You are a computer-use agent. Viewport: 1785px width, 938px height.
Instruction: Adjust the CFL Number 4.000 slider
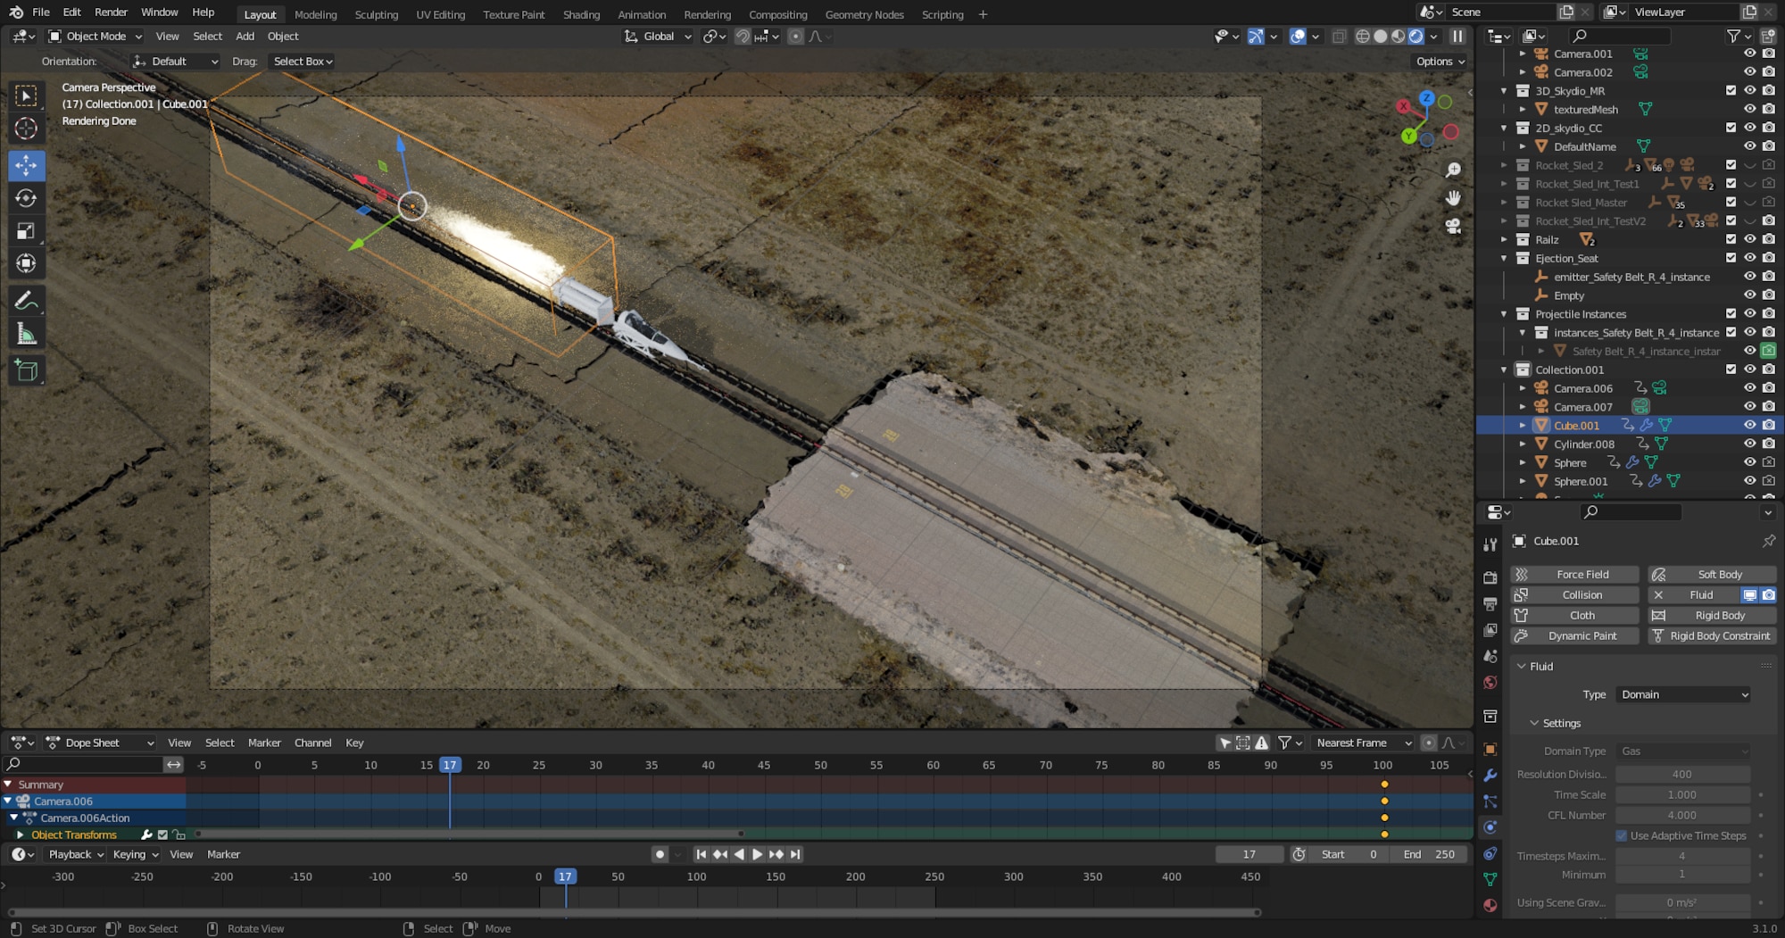click(x=1682, y=816)
